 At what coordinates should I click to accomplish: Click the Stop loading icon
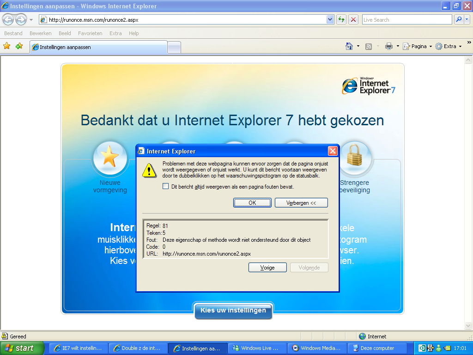[353, 19]
